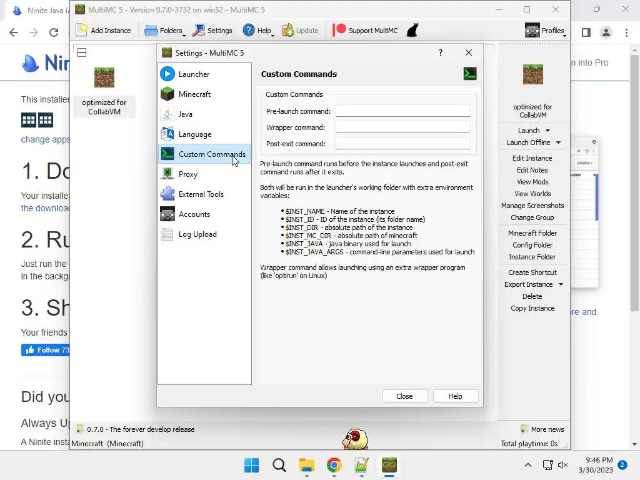Click the Support MultiMC Patreon button
The height and width of the screenshot is (480, 640).
coord(365,31)
